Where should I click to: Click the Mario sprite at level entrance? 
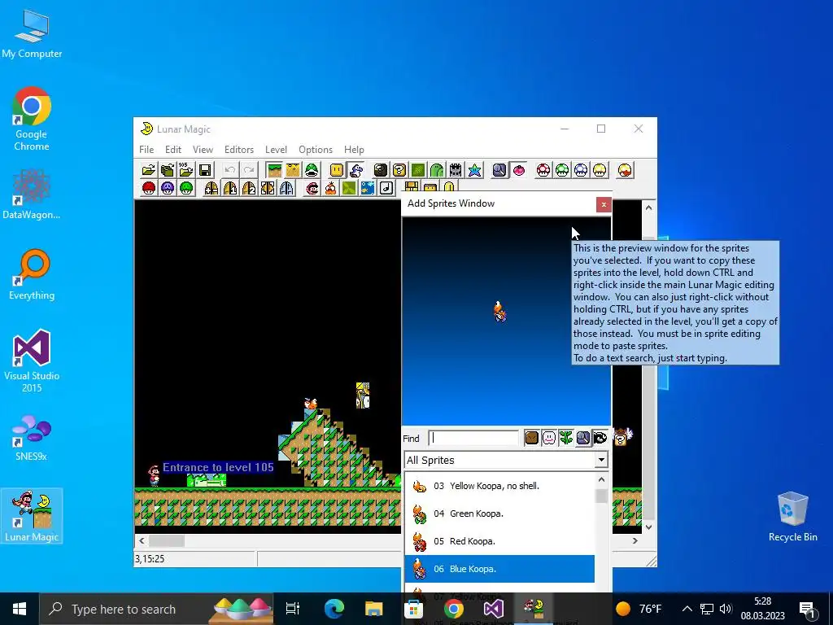154,475
